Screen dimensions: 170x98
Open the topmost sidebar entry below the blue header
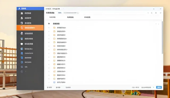30,13
